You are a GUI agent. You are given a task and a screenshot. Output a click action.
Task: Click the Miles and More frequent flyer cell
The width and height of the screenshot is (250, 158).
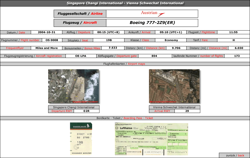tap(47, 48)
